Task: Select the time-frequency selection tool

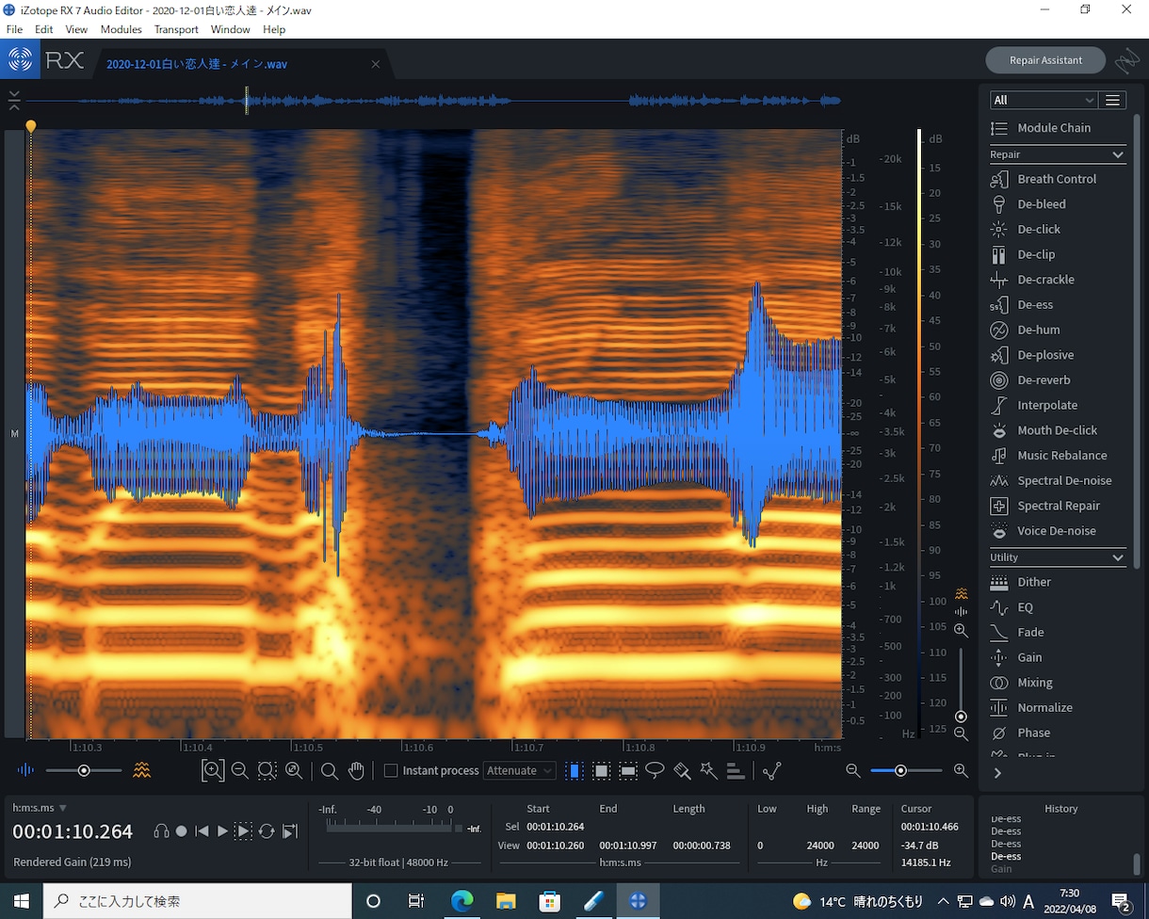Action: pos(601,771)
